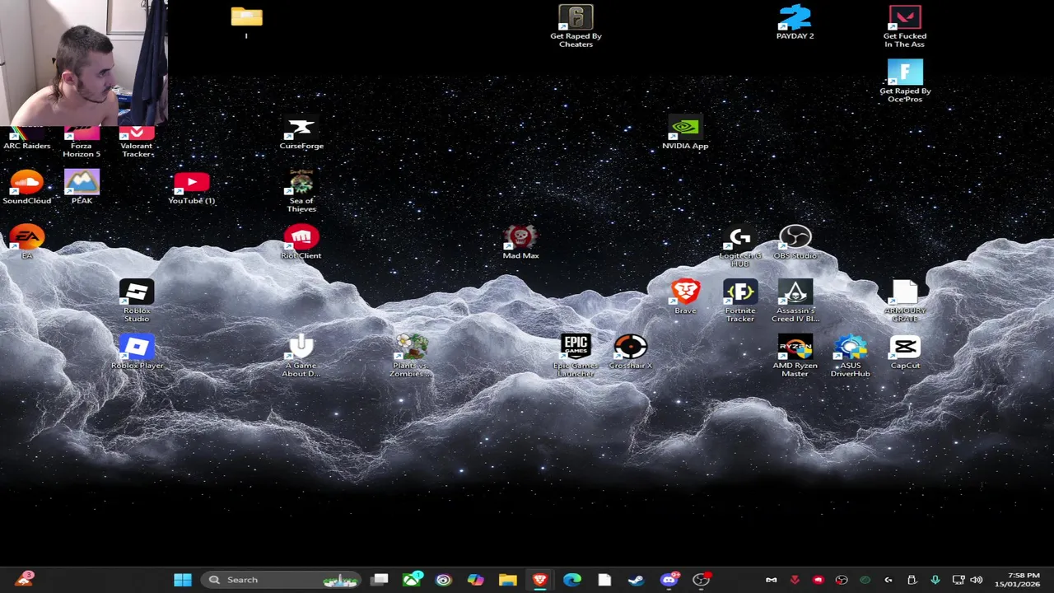Open the Brave browser desktop icon
Image resolution: width=1054 pixels, height=593 pixels.
(x=685, y=298)
